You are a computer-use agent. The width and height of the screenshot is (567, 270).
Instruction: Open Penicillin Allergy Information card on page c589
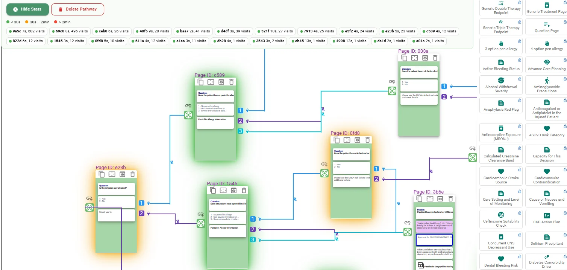click(x=215, y=123)
